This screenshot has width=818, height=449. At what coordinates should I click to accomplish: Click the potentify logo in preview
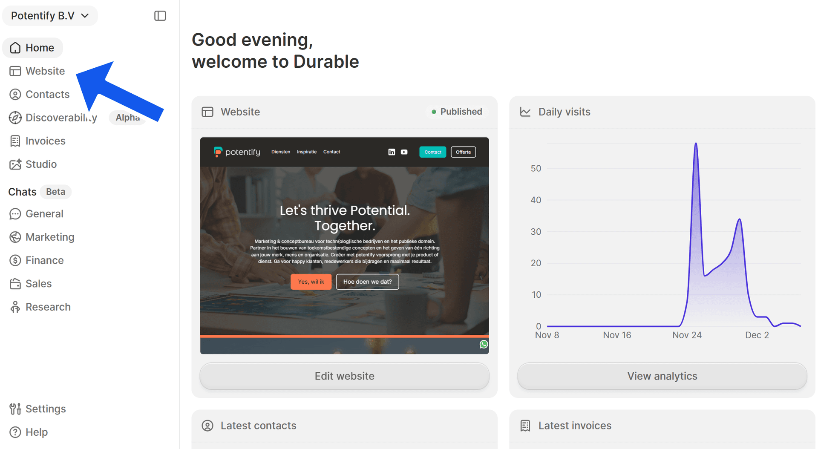coord(237,152)
